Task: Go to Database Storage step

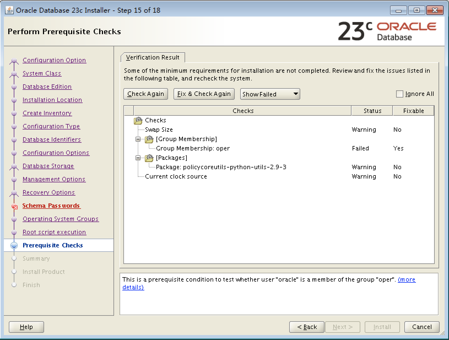Action: coord(48,166)
